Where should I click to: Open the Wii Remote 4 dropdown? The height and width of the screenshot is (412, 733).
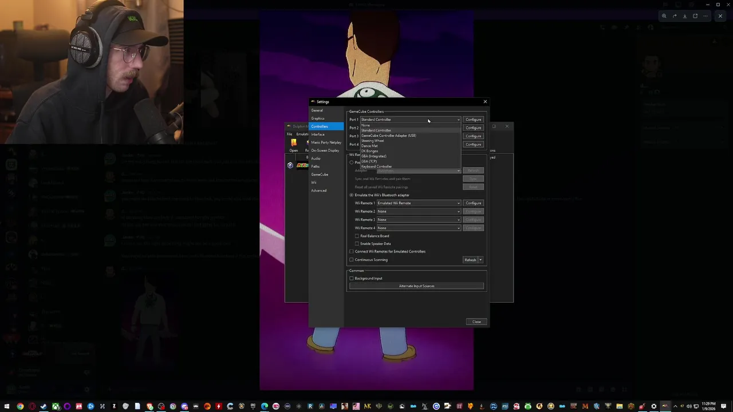[x=419, y=228]
